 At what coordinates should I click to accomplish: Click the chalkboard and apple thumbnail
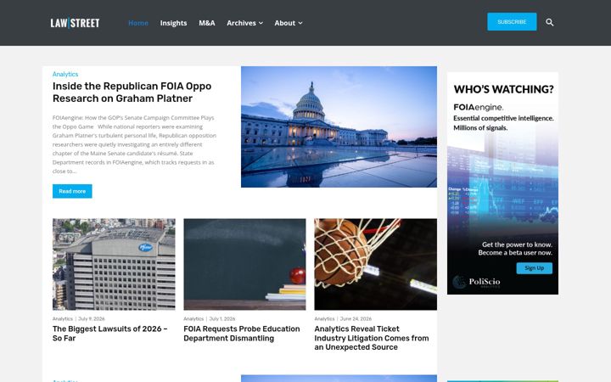(244, 264)
